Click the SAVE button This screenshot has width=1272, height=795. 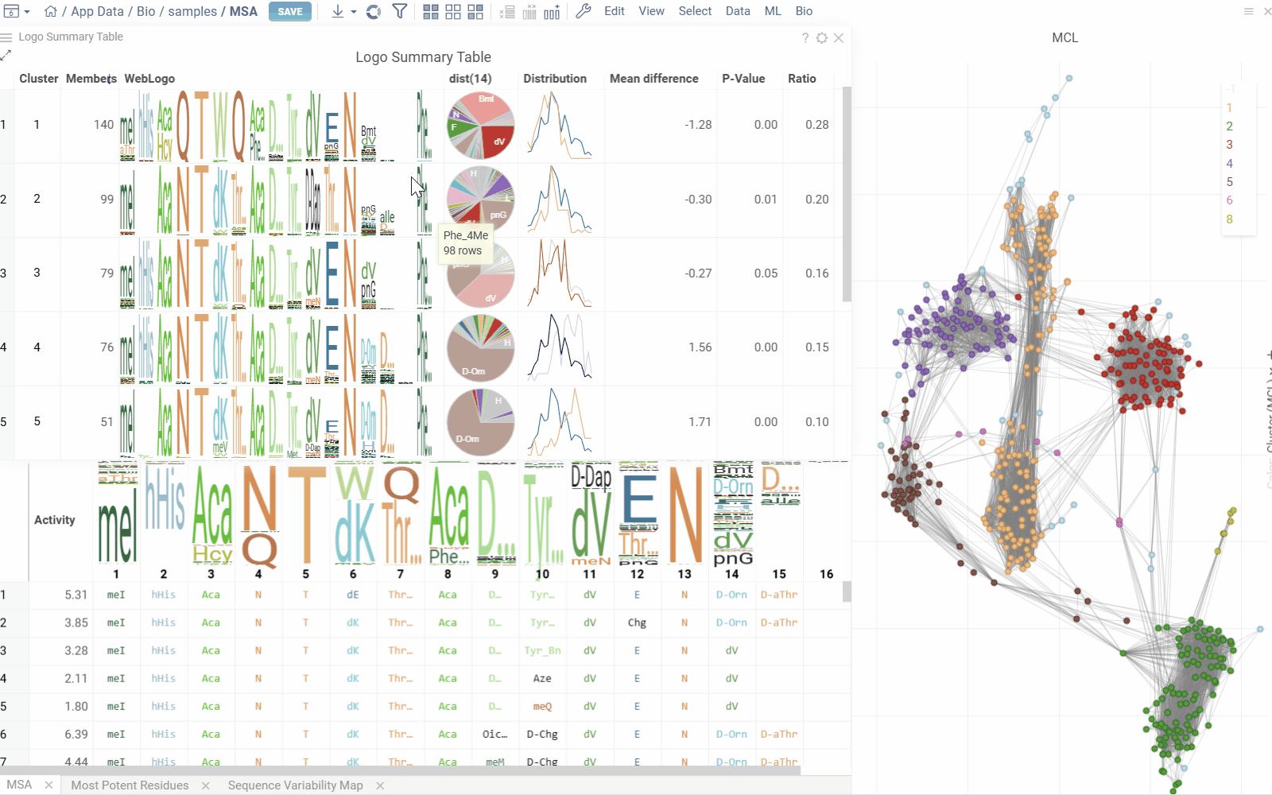pos(290,12)
